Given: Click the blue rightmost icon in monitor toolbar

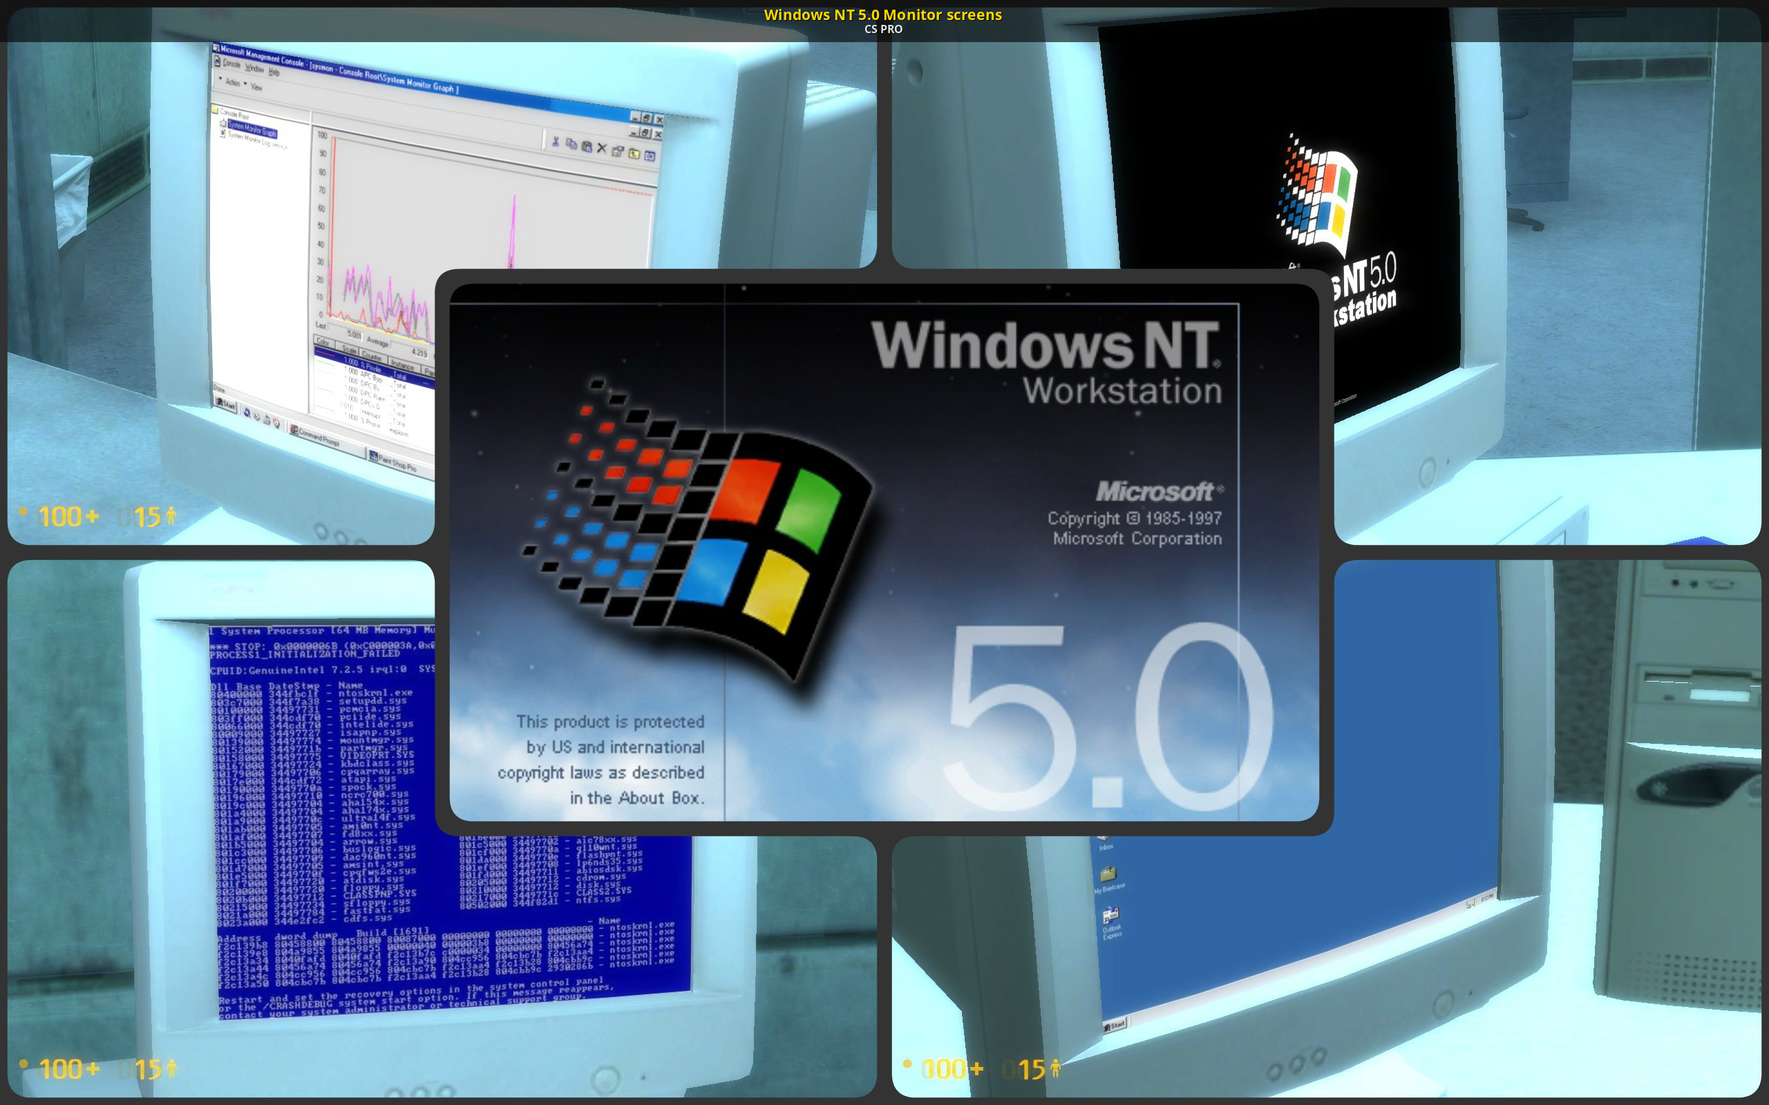Looking at the screenshot, I should pos(650,155).
